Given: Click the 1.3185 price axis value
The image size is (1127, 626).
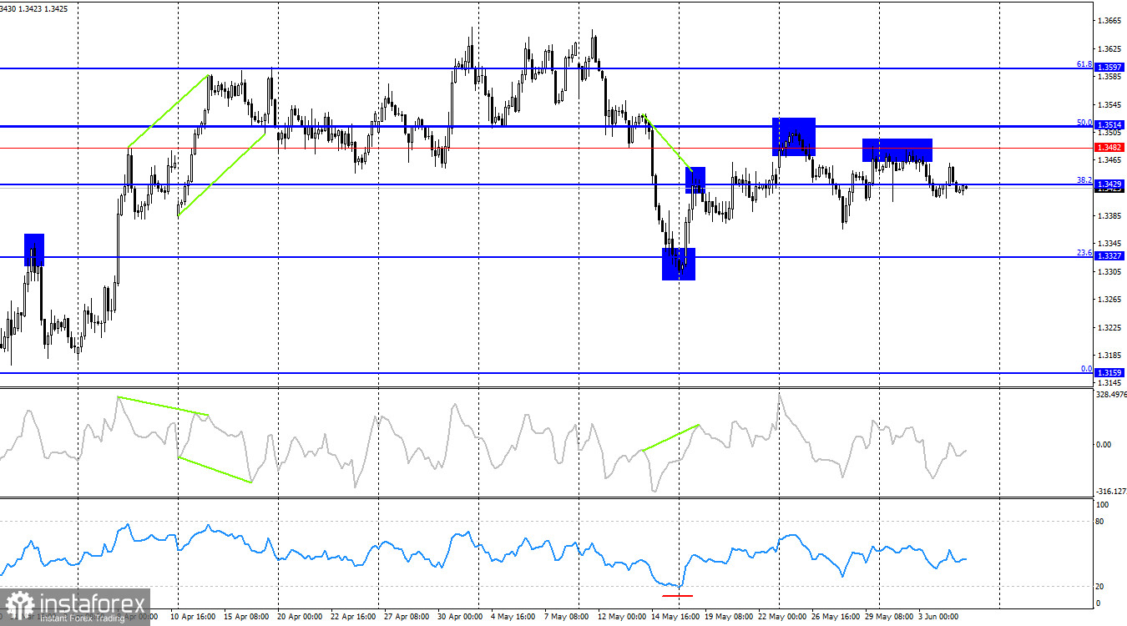Looking at the screenshot, I should [1109, 356].
